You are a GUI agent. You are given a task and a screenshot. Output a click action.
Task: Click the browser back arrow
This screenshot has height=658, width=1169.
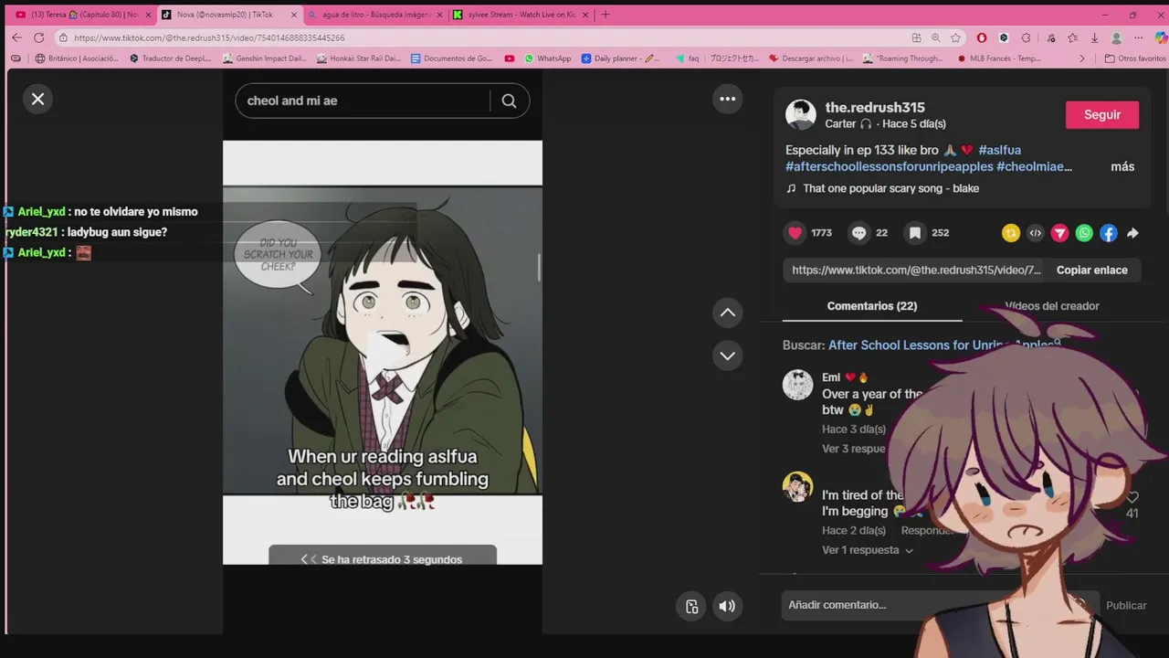coord(16,37)
